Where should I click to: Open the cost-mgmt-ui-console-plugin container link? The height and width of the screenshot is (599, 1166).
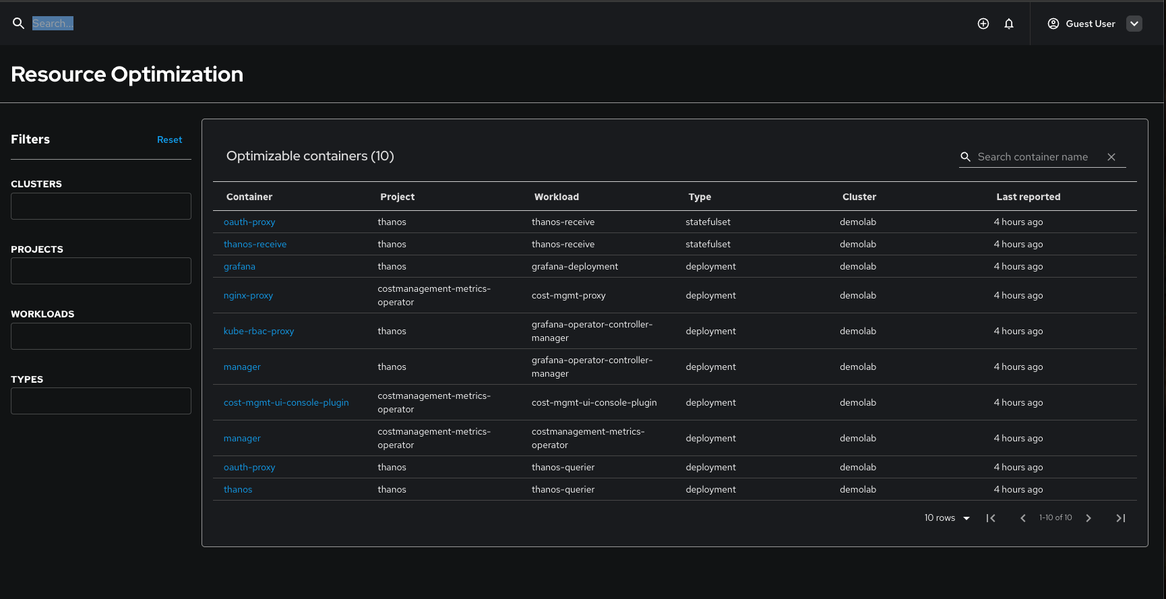click(x=286, y=403)
